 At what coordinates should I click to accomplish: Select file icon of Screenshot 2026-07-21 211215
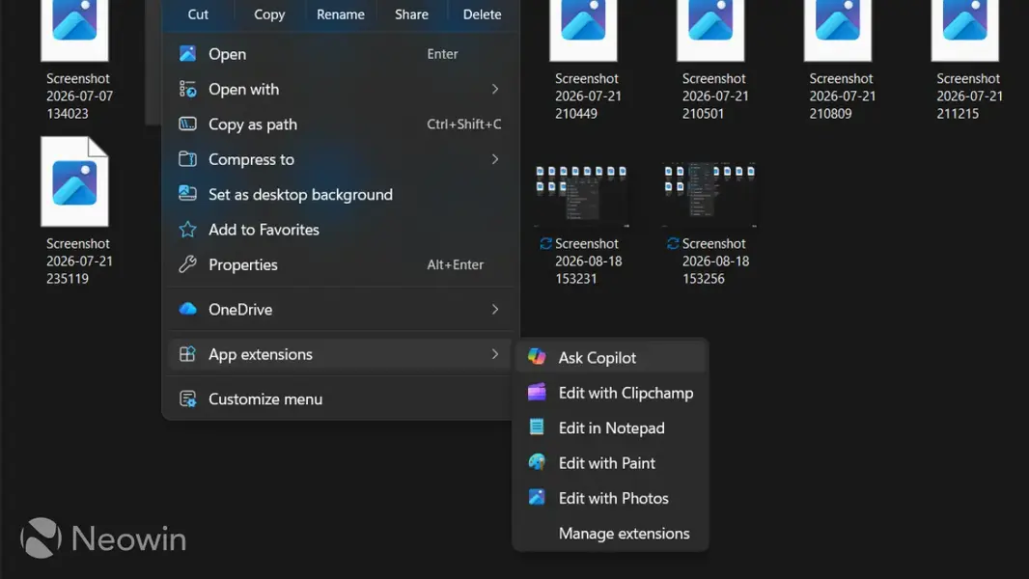pyautogui.click(x=965, y=30)
